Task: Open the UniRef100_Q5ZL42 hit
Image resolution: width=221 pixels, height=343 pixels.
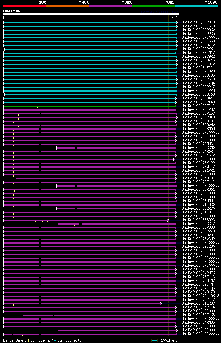Action: click(x=198, y=182)
